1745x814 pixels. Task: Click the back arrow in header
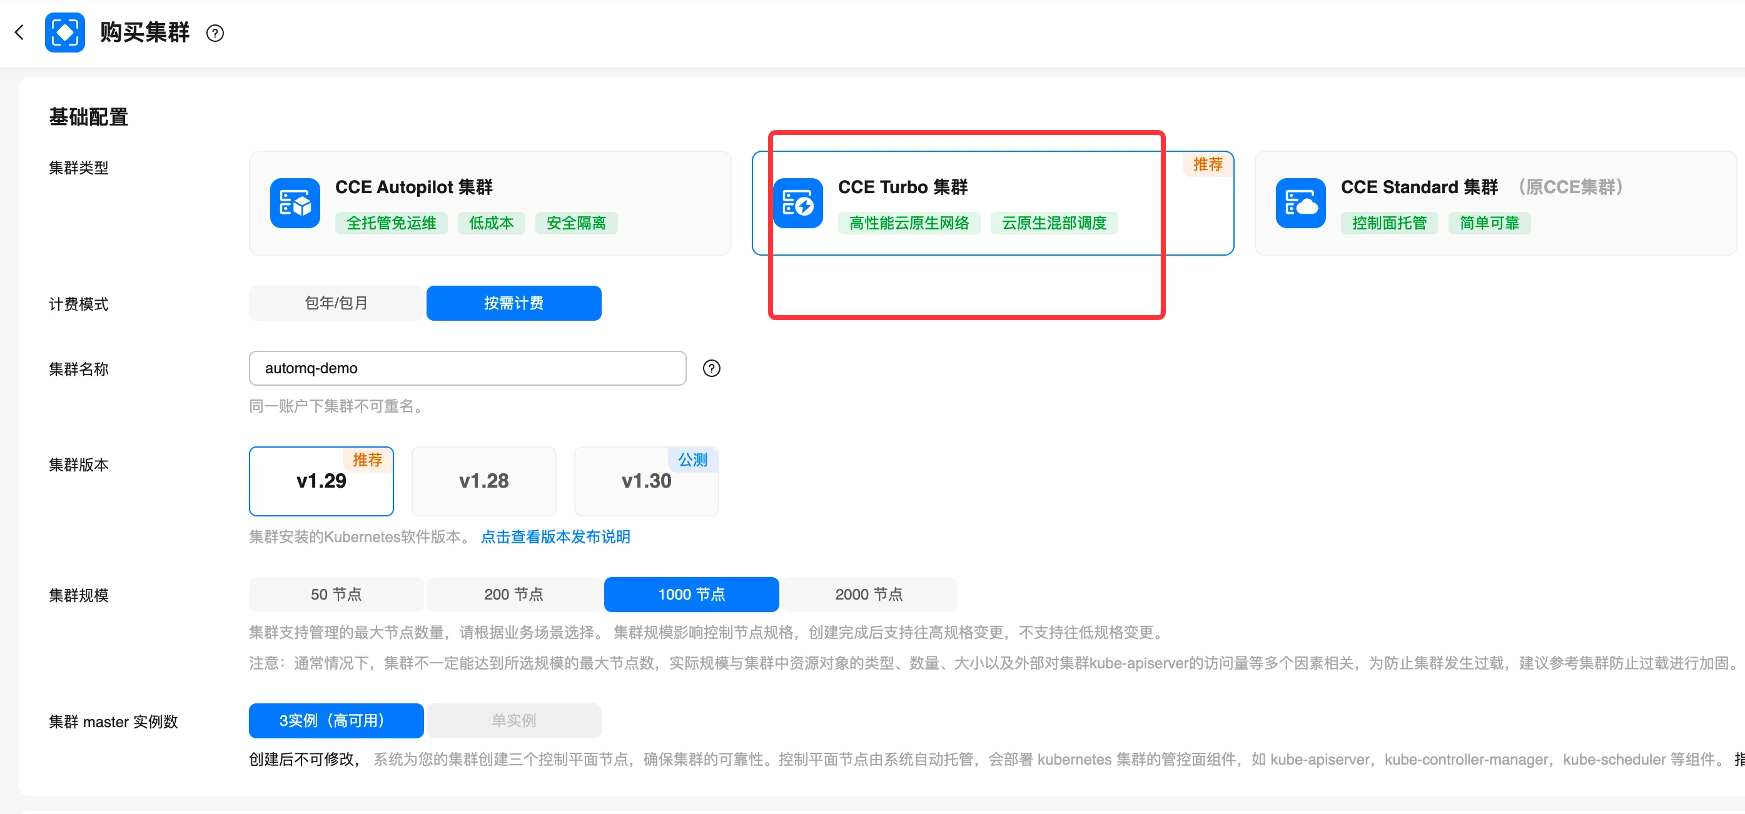point(19,33)
